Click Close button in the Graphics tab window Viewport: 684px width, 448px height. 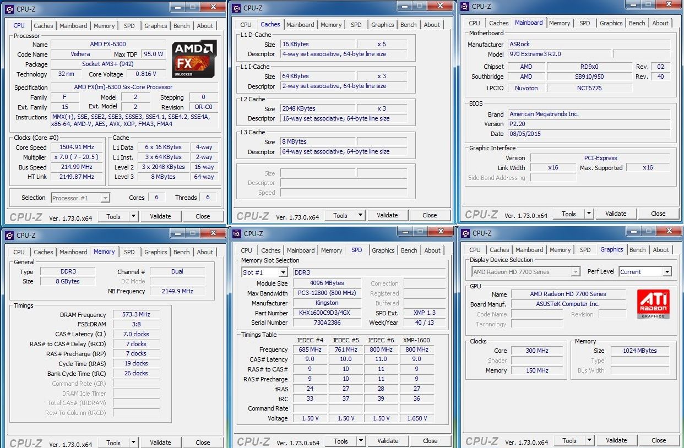click(659, 440)
